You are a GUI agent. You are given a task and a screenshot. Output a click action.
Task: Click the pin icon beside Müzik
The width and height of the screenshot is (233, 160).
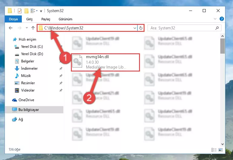[x=61, y=76]
